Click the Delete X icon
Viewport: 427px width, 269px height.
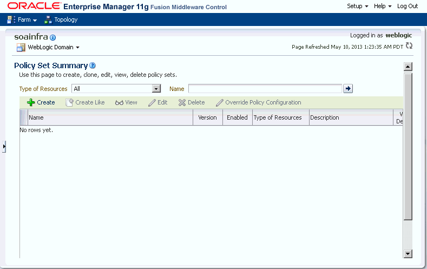(182, 102)
